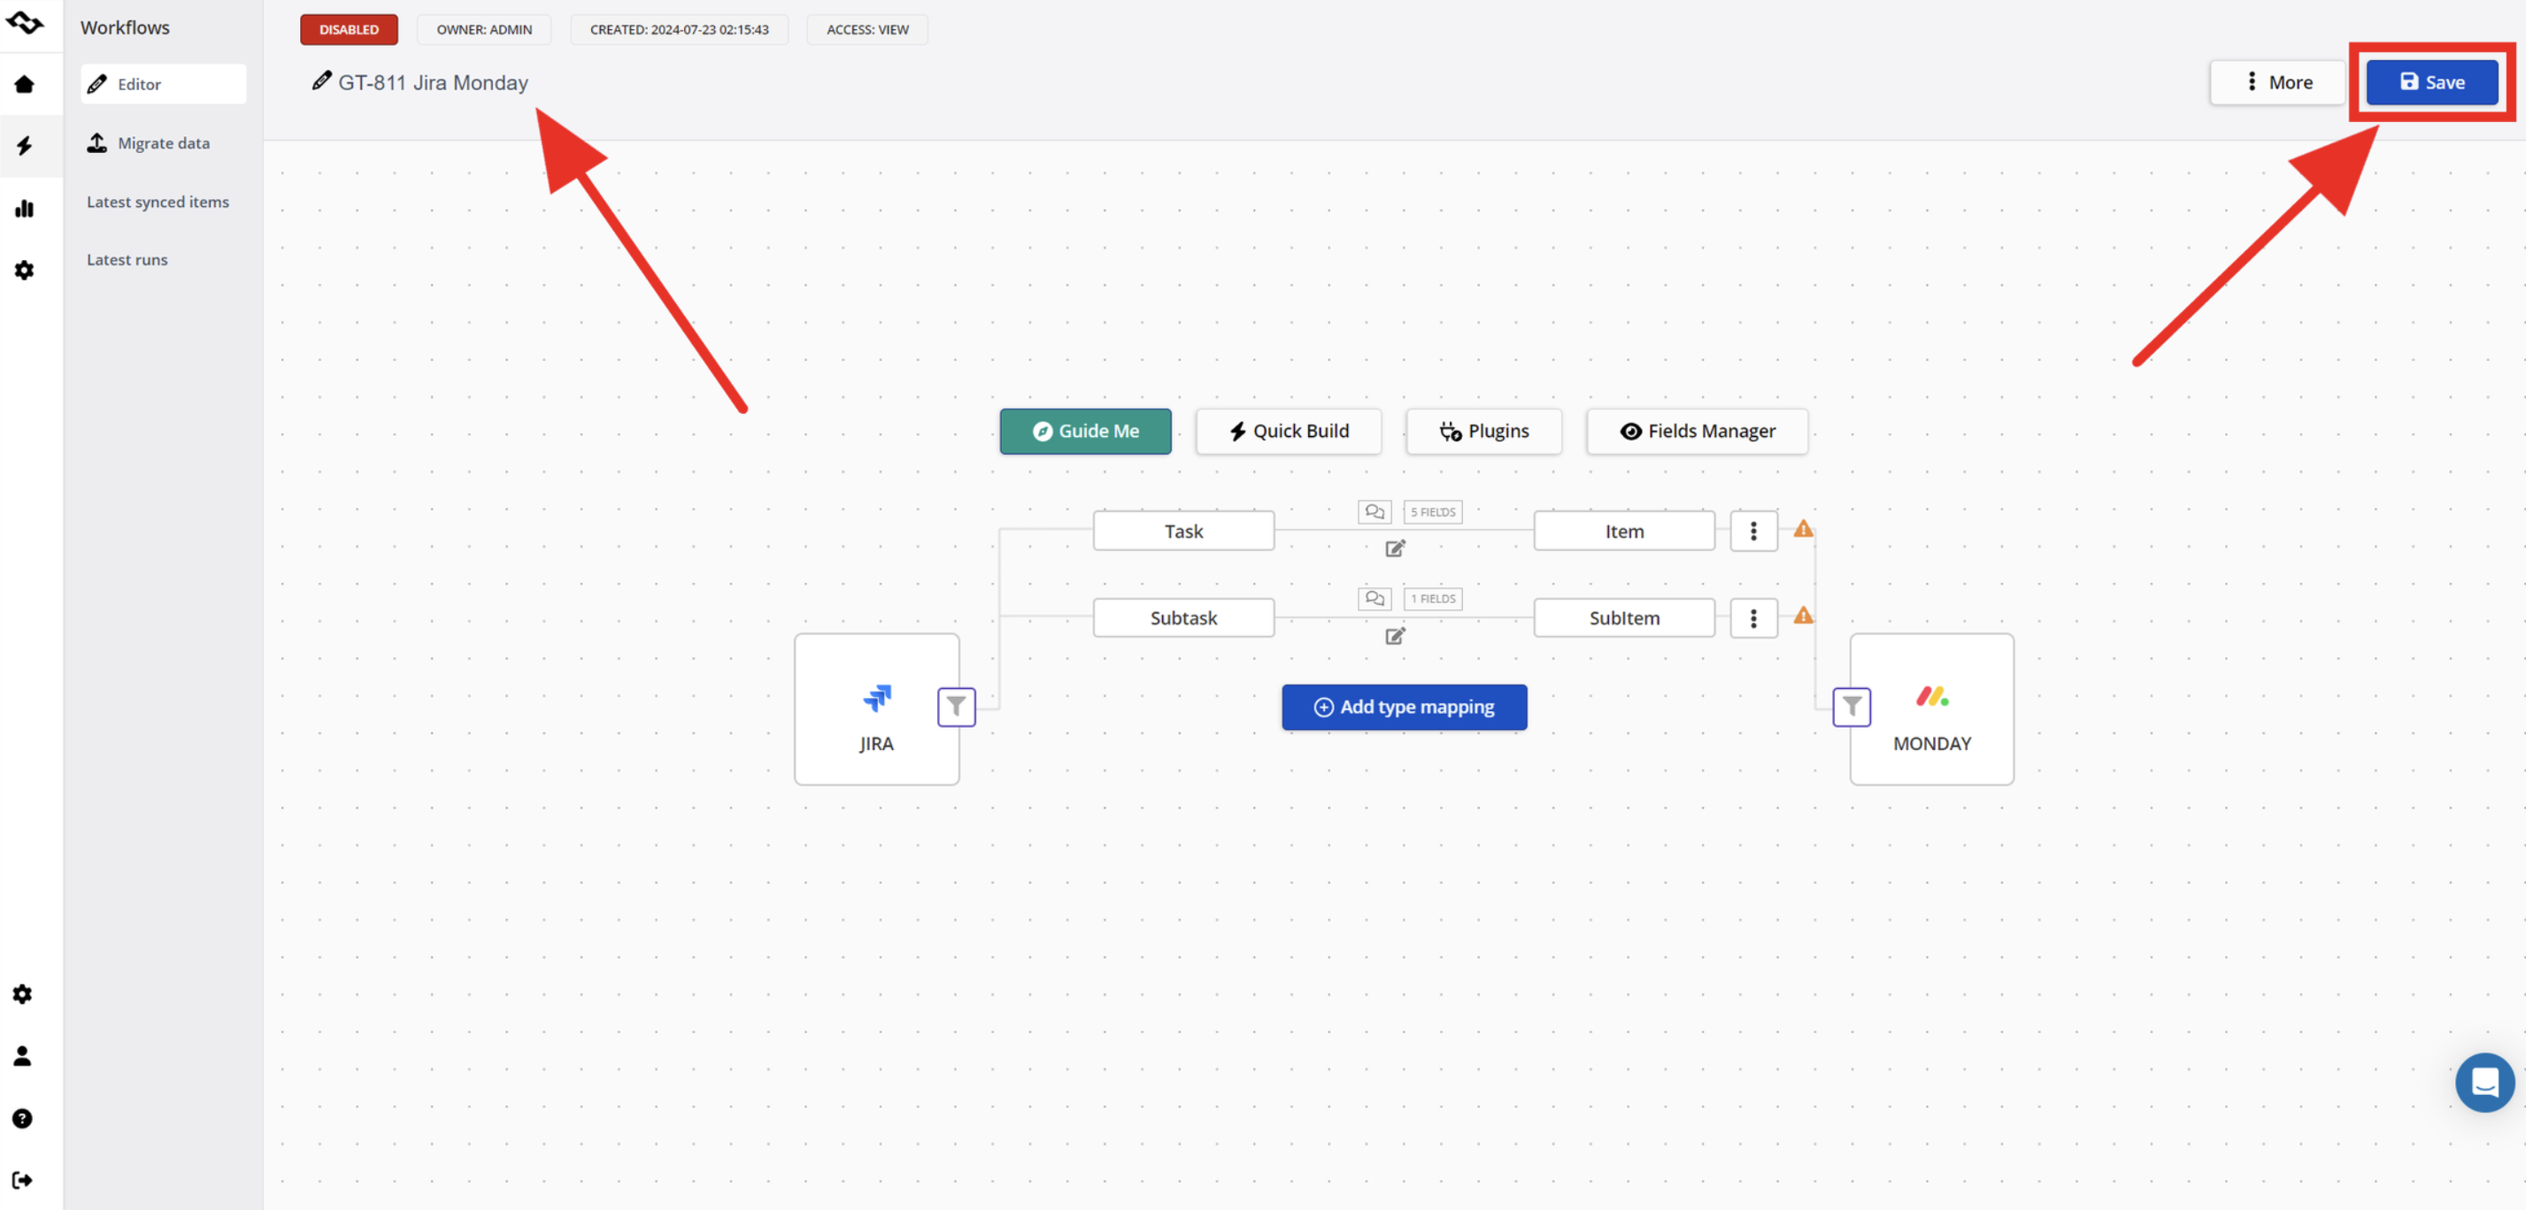Screen dimensions: 2526x1210
Task: Click the Jira source filter icon
Action: coord(955,707)
